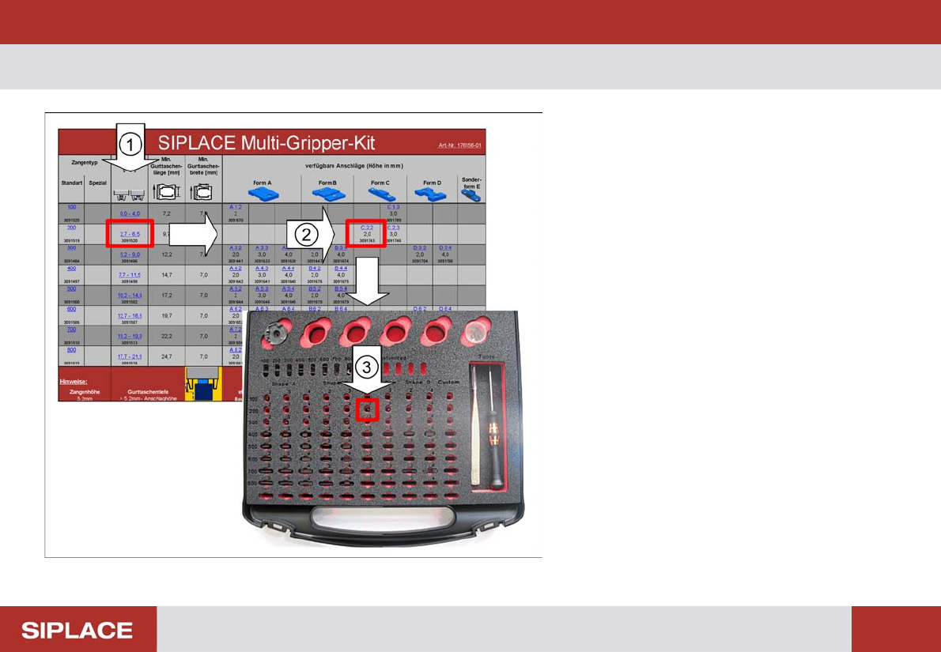Click the Sonderform E blue stop icon
Image resolution: width=941 pixels, height=652 pixels.
471,195
